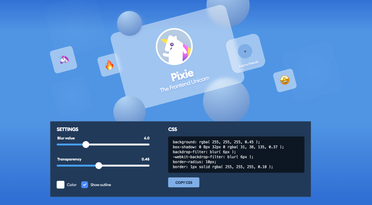Click the "Add to friends" label
Viewport: 372px width, 205px height.
pos(249,64)
